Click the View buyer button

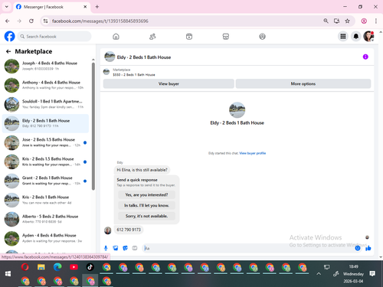(169, 83)
